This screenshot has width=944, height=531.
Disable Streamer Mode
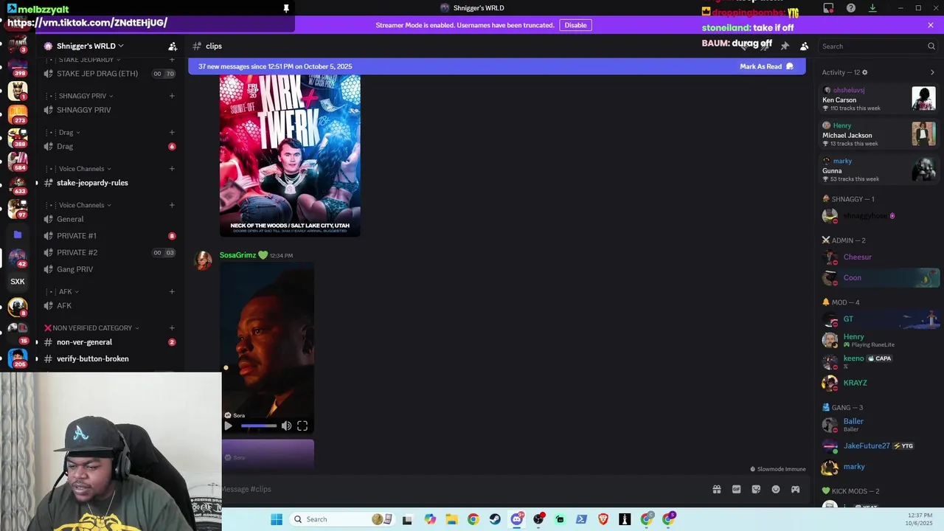575,25
